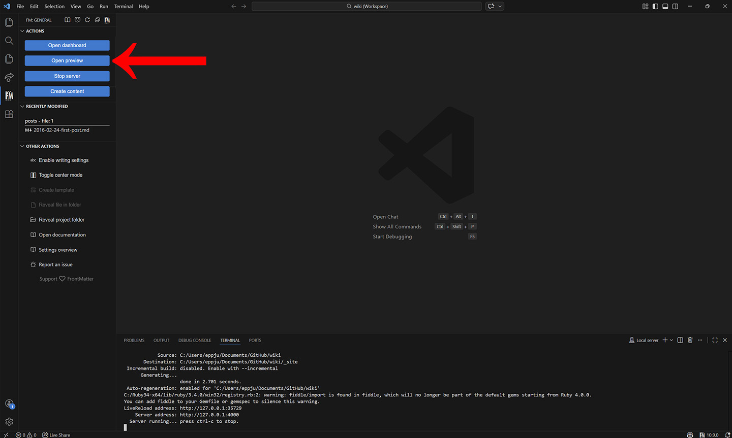Toggle the secondary side bar visibility
Screen dimensions: 732x438
[x=675, y=6]
